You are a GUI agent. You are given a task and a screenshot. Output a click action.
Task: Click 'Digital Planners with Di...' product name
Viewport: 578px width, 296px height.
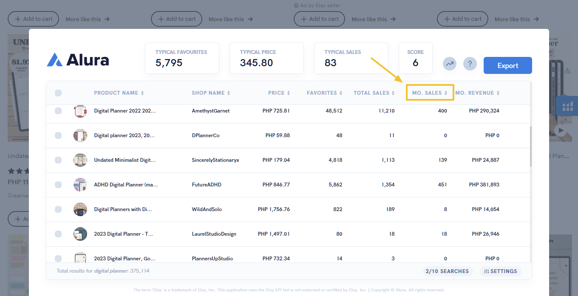[x=123, y=209]
